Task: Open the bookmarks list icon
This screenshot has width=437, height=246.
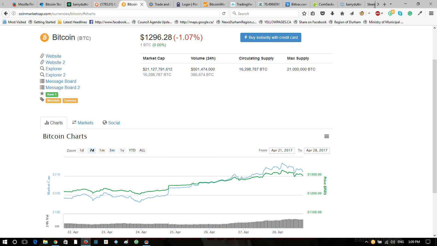Action: [x=313, y=13]
